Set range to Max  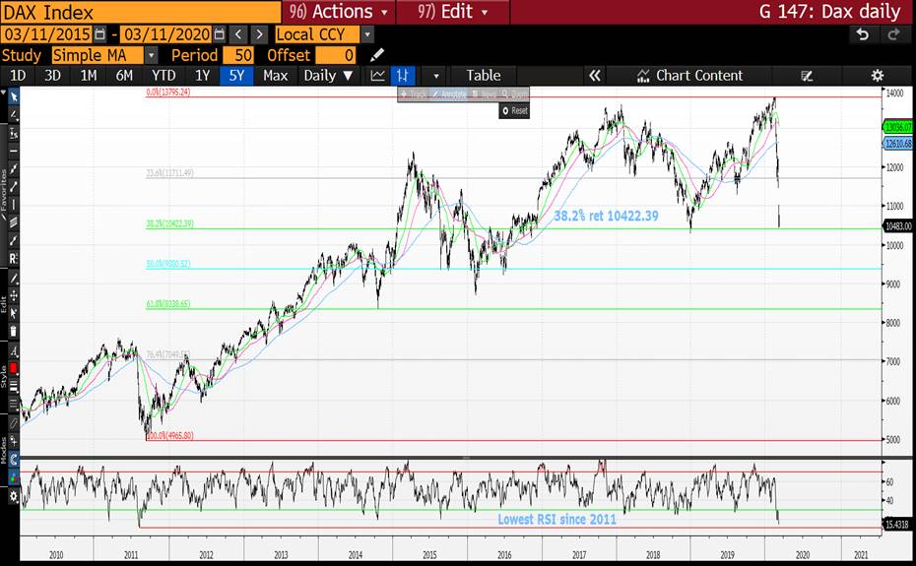pyautogui.click(x=275, y=76)
